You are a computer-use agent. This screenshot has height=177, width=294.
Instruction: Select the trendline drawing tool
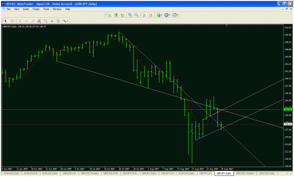coord(32,21)
